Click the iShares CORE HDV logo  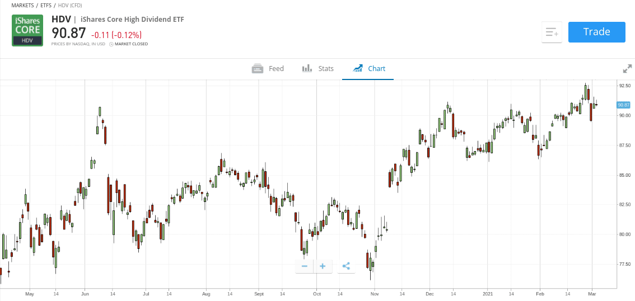coord(27,30)
